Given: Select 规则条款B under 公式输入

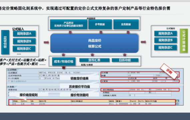Looking at the screenshot, I should point(24,41).
